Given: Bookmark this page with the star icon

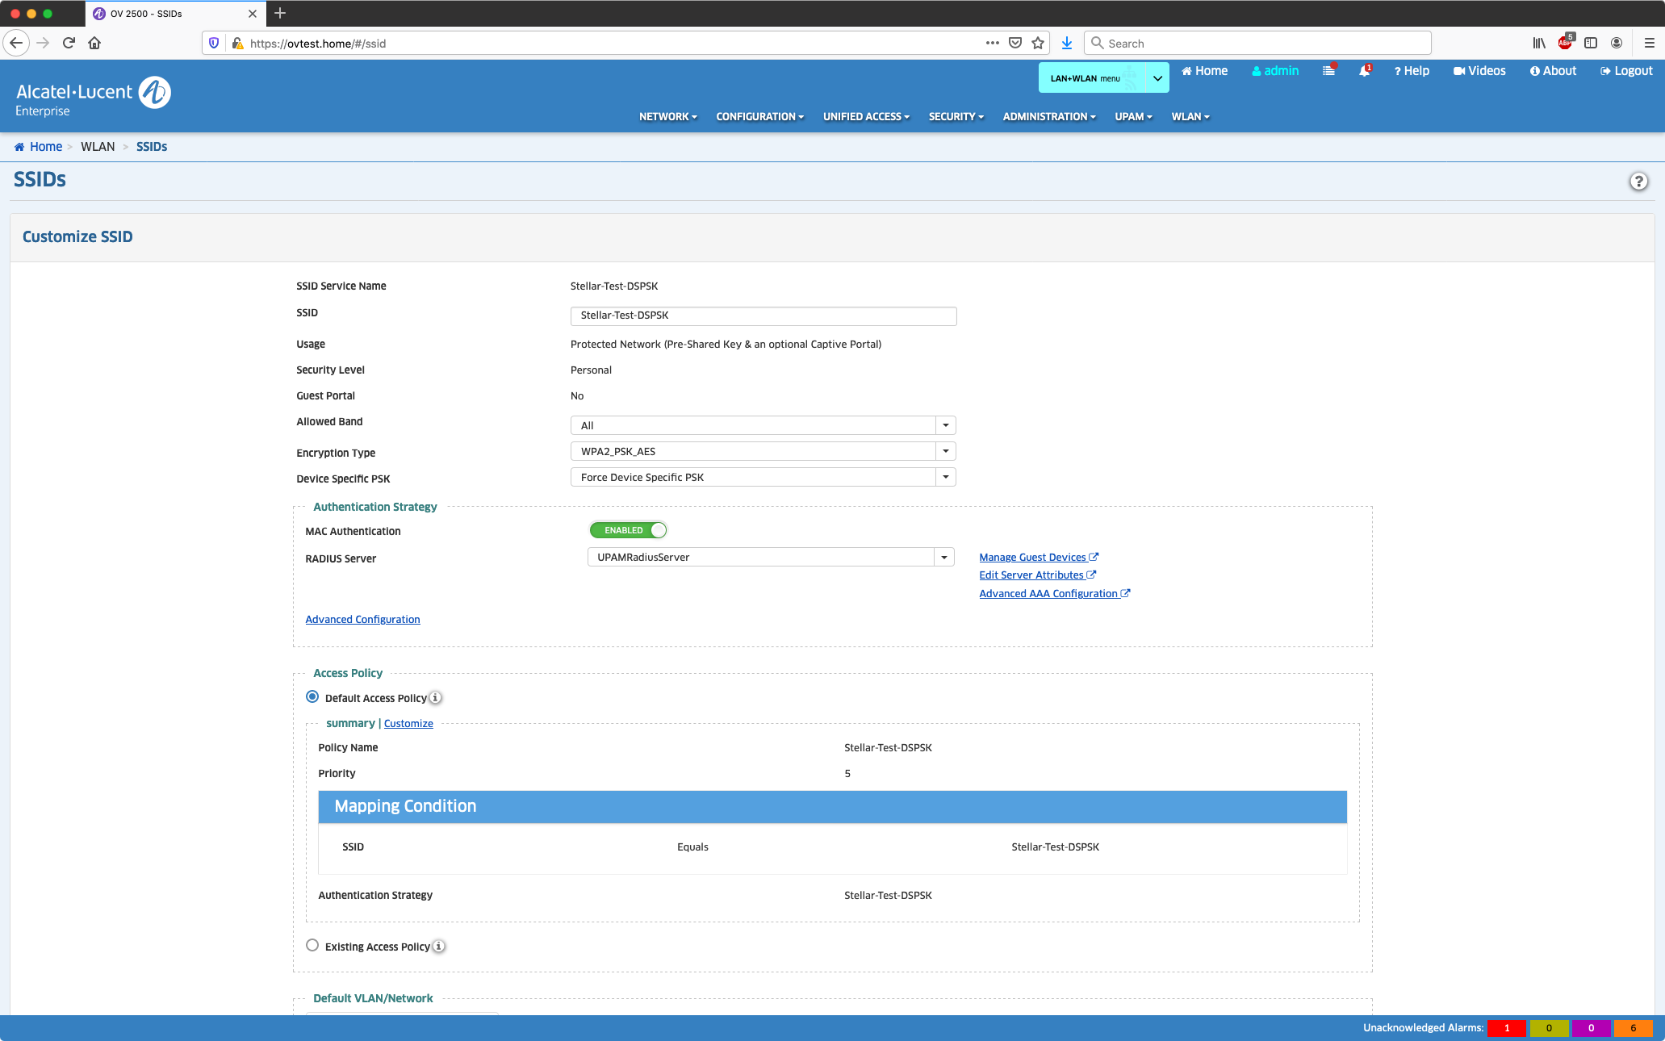Looking at the screenshot, I should click(x=1038, y=44).
